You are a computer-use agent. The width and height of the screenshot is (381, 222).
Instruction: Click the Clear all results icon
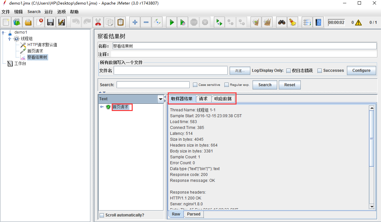267,22
